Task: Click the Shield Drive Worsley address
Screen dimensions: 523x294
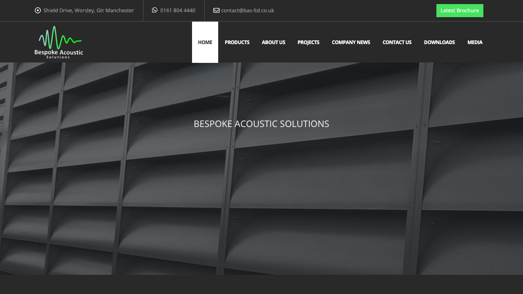Action: click(89, 10)
